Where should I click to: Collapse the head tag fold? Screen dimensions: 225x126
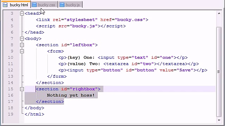[x=22, y=13]
